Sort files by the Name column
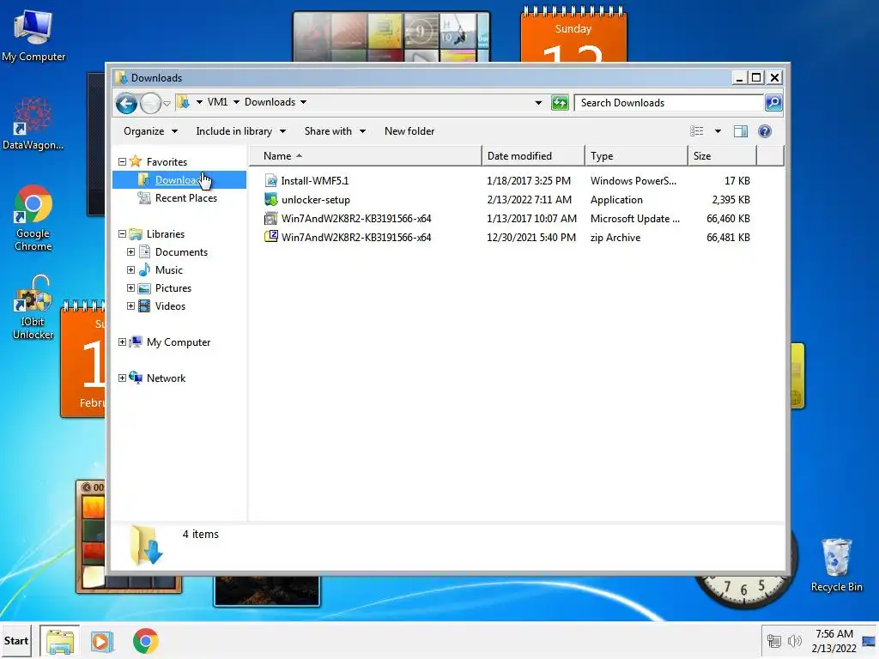 tap(365, 156)
